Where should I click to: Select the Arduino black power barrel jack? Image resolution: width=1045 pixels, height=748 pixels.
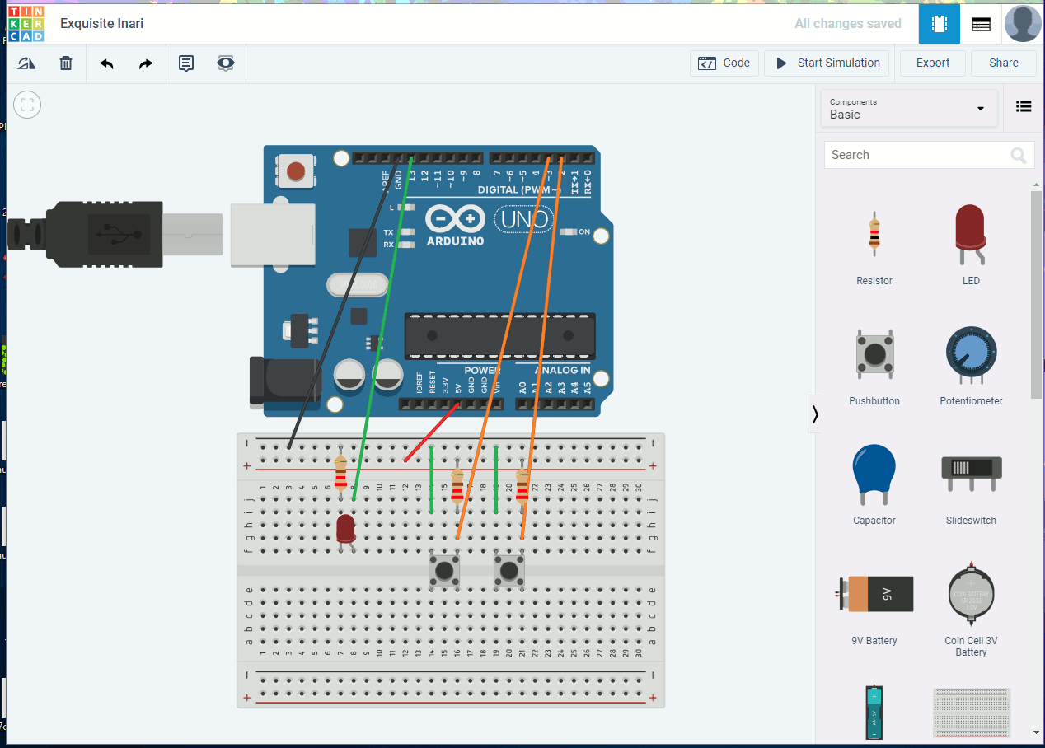(x=284, y=381)
